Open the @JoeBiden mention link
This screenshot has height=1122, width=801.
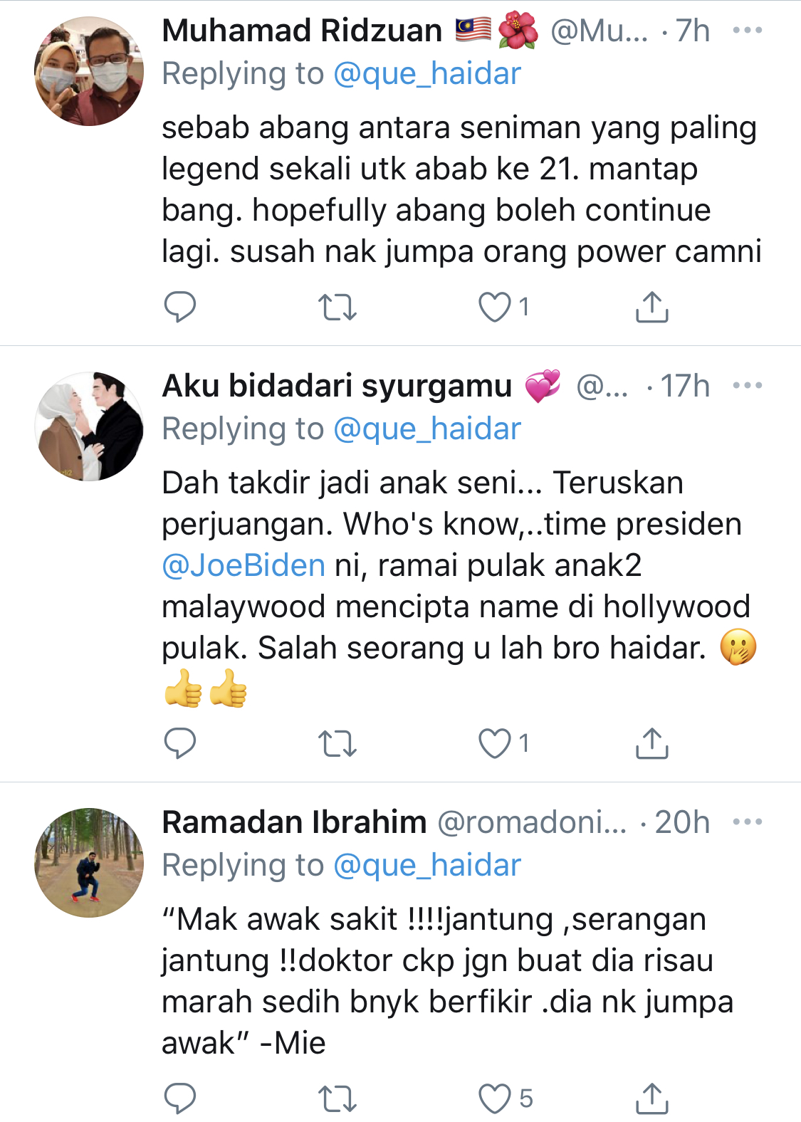(244, 565)
